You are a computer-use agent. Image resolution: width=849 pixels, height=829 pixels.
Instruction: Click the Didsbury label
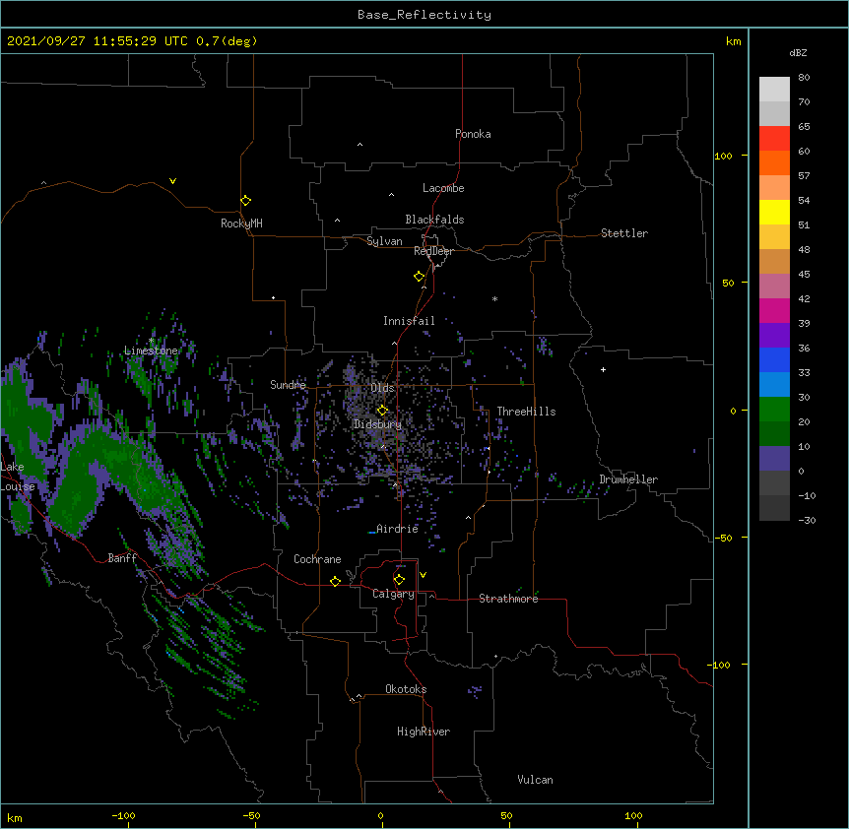coord(378,424)
